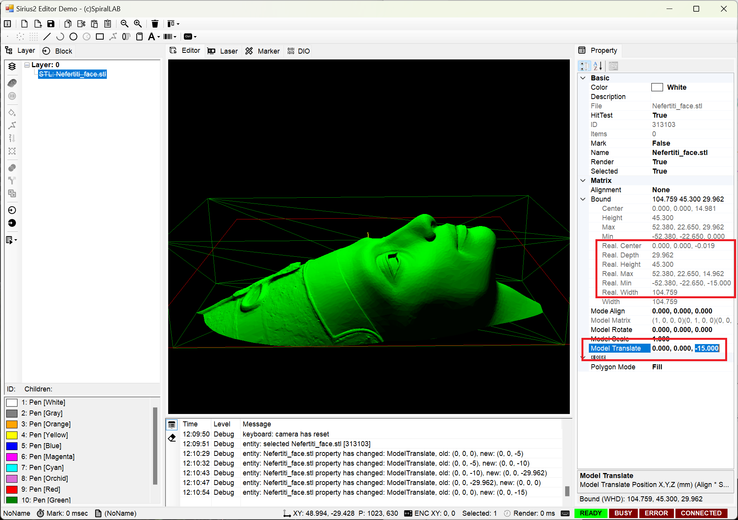Create a new blank document
The width and height of the screenshot is (738, 520).
[24, 24]
